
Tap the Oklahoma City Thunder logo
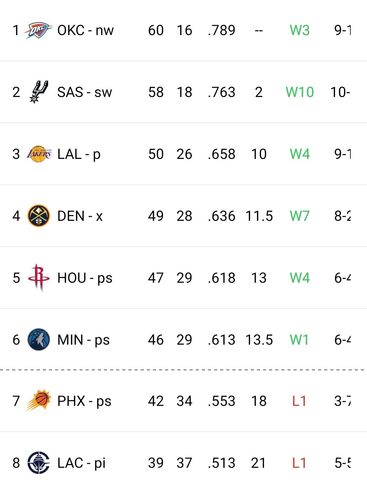tap(38, 31)
